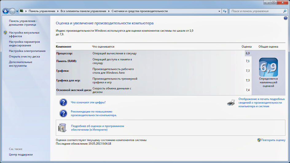Refresh the page with the refresh button
Screen dimensions: 290x163
pos(225,11)
